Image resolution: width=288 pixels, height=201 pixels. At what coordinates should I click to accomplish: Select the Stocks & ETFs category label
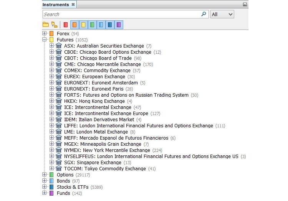(x=73, y=187)
